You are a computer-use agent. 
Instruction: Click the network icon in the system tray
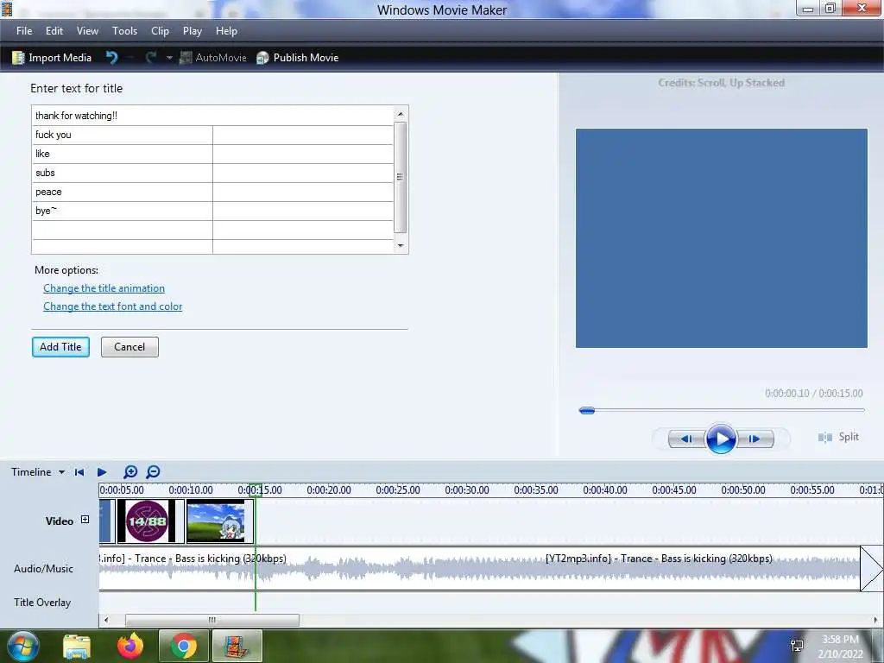point(797,646)
